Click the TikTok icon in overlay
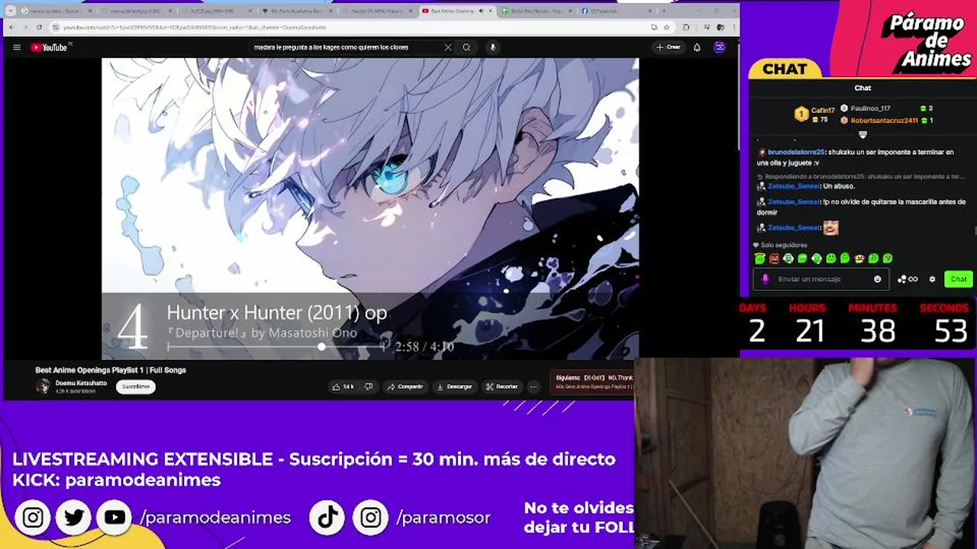 click(328, 518)
